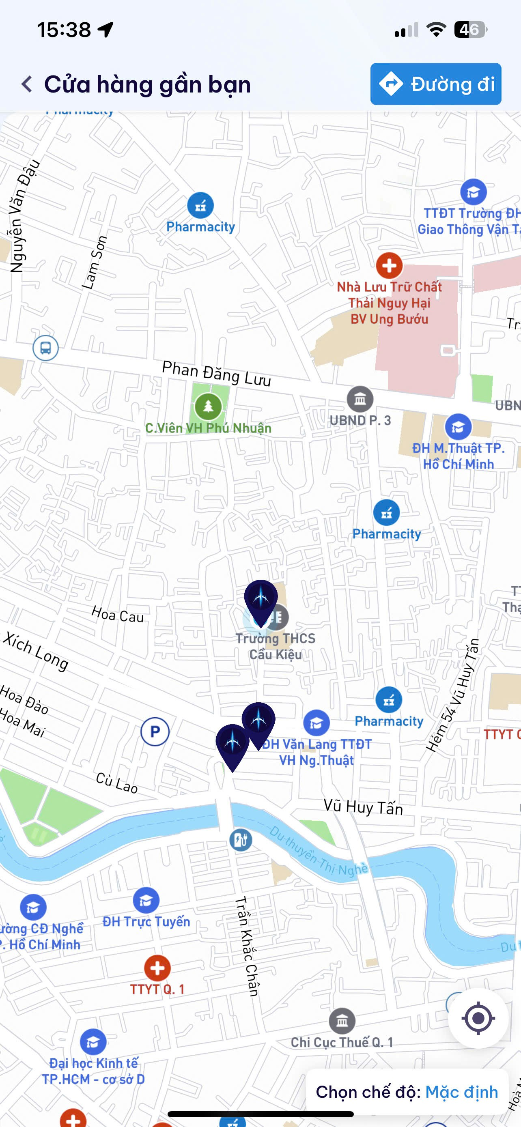521x1127 pixels.
Task: Open directions with Đường đi button
Action: [x=436, y=84]
